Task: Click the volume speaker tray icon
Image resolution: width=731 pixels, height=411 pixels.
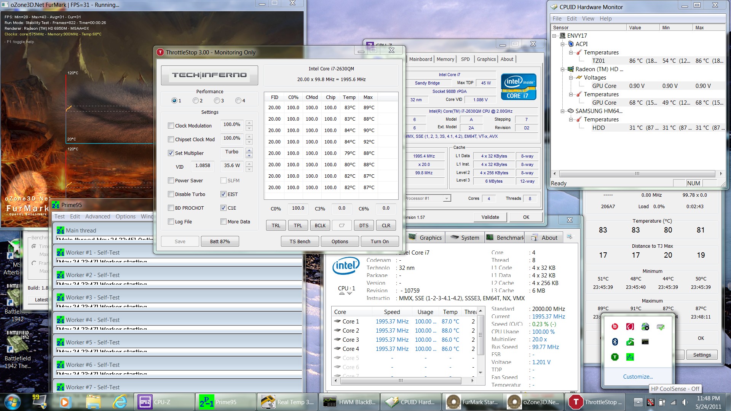Action: 685,402
